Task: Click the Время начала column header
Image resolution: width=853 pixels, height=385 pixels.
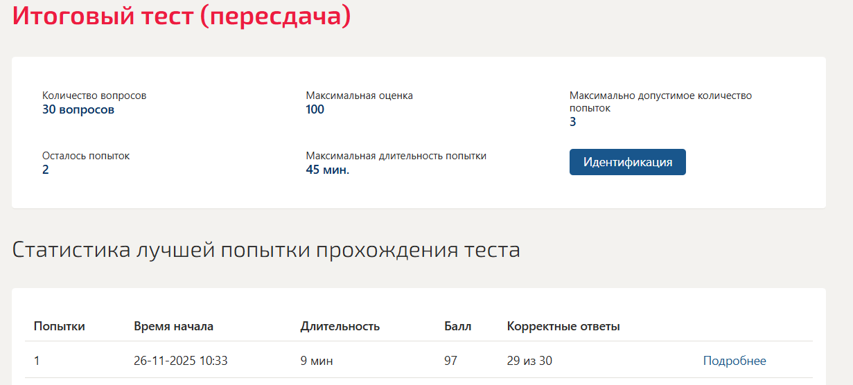Action: 173,326
